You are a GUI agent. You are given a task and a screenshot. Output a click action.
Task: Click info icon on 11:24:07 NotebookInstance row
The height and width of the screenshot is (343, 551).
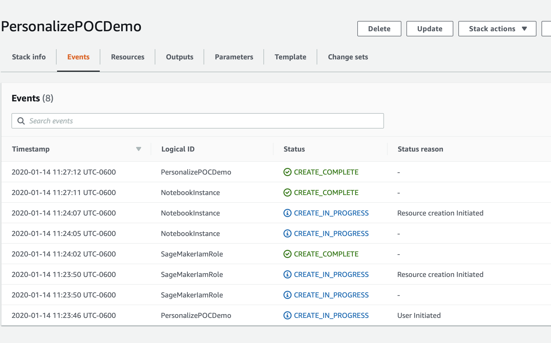[x=287, y=213]
